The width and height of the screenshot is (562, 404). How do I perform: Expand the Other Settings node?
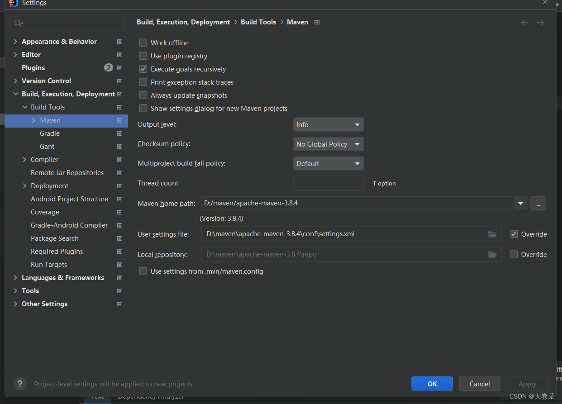pyautogui.click(x=15, y=304)
